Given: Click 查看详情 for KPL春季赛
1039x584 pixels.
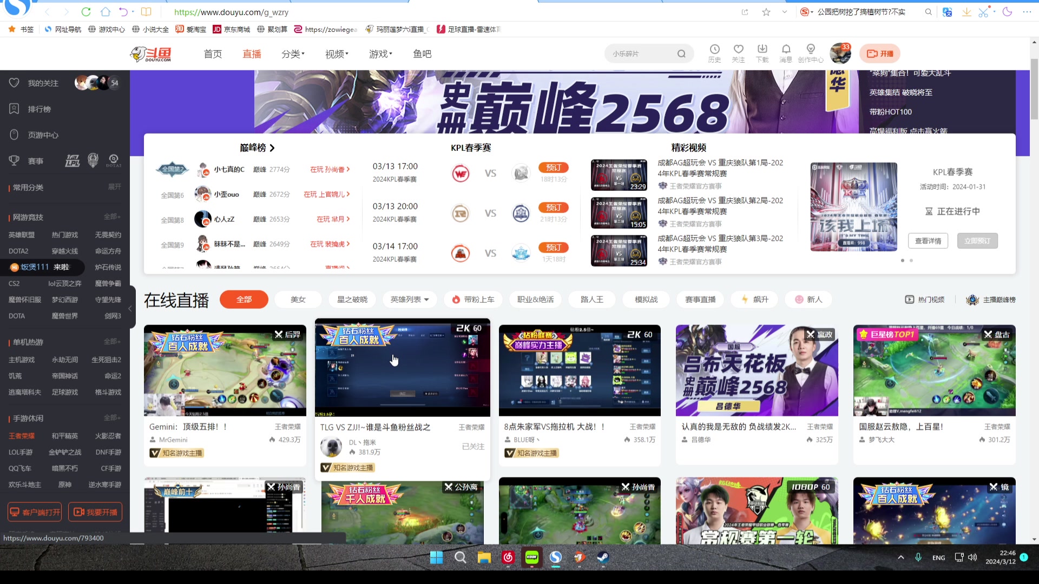Looking at the screenshot, I should tap(928, 241).
